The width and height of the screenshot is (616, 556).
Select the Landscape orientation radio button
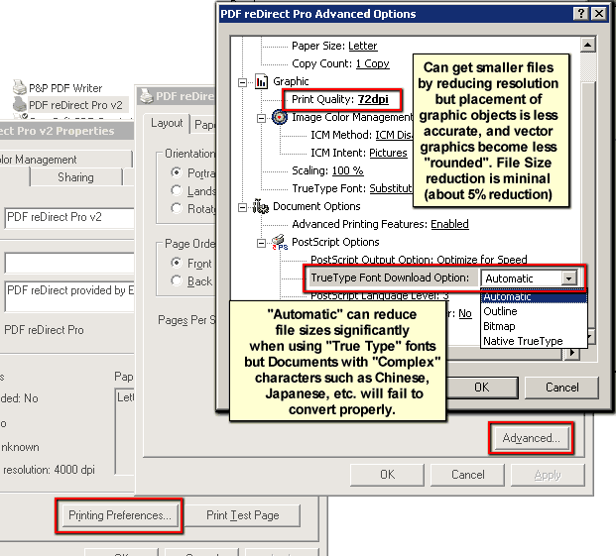pyautogui.click(x=177, y=190)
